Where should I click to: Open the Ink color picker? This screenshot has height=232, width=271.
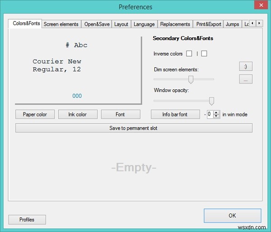point(78,114)
